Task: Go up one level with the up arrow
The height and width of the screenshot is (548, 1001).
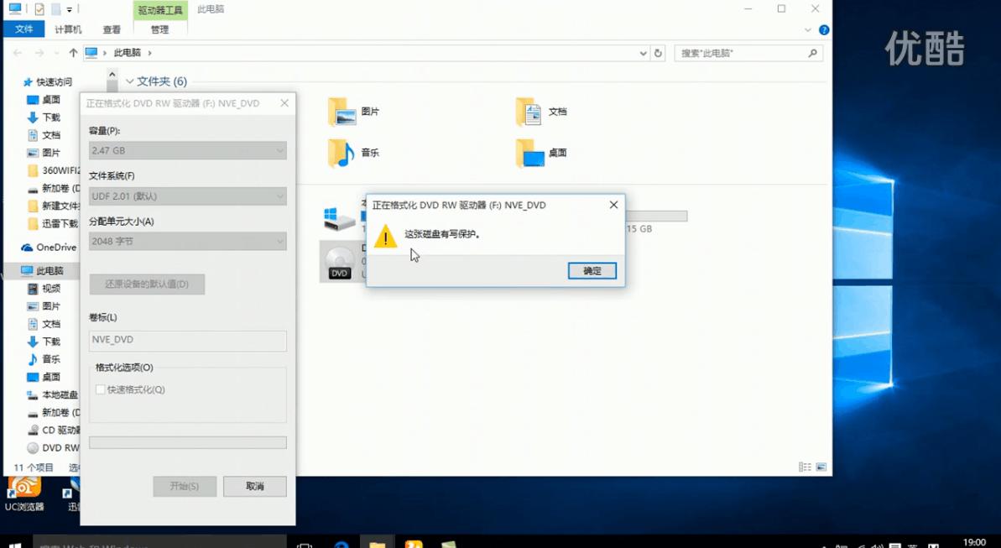Action: [73, 53]
